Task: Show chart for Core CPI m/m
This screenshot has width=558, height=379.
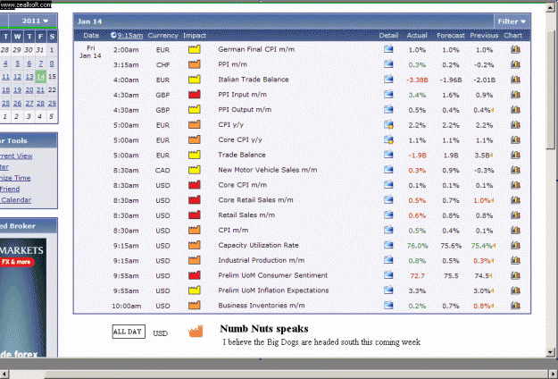Action: click(515, 185)
